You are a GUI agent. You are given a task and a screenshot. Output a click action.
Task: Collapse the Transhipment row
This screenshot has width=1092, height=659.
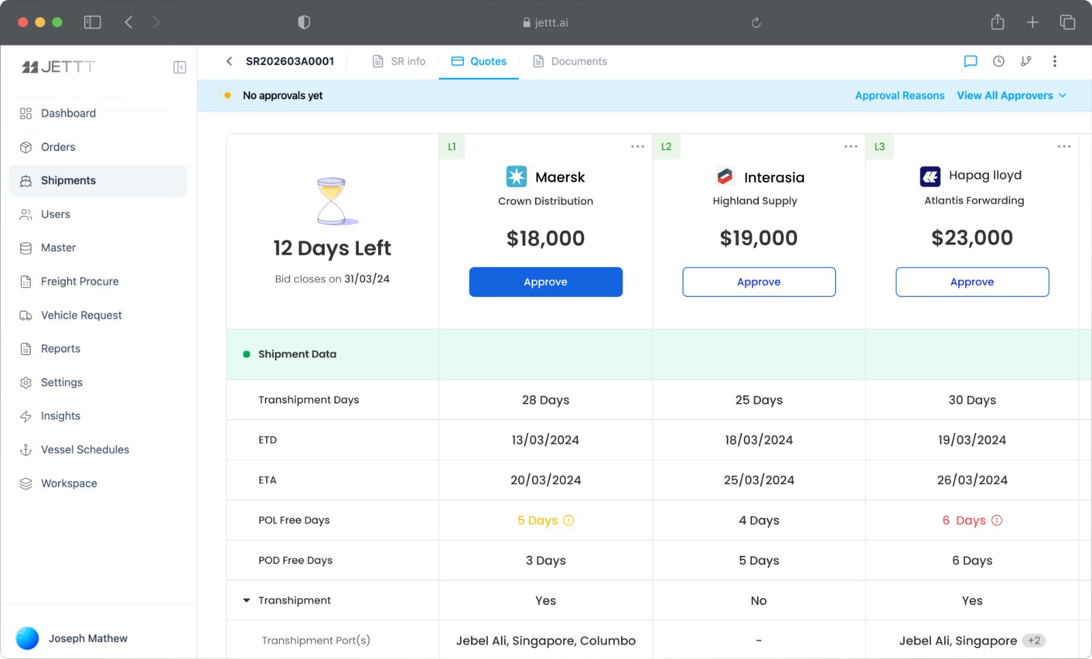(246, 601)
